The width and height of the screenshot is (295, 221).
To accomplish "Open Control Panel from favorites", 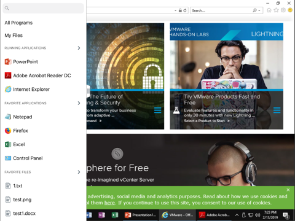I will pyautogui.click(x=23, y=158).
